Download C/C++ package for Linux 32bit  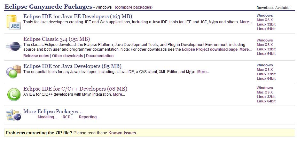coord(266,97)
